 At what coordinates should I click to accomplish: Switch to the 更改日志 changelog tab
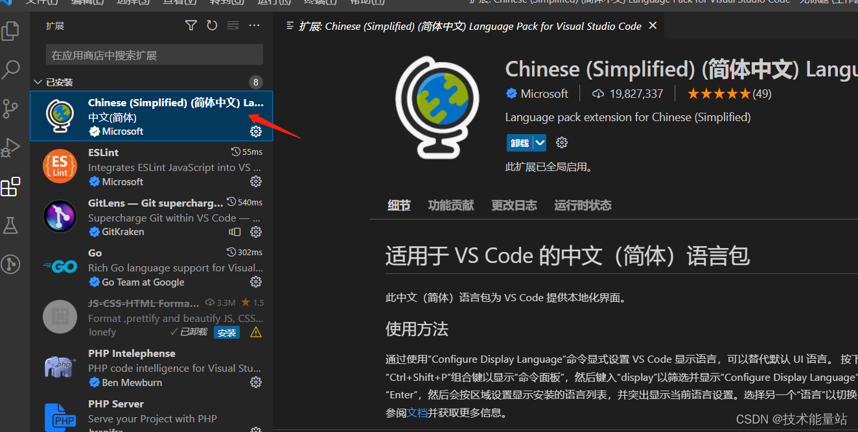pyautogui.click(x=514, y=205)
